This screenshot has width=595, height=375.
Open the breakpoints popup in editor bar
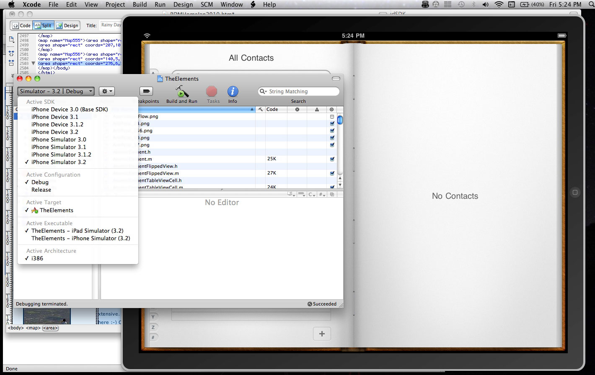click(x=302, y=194)
